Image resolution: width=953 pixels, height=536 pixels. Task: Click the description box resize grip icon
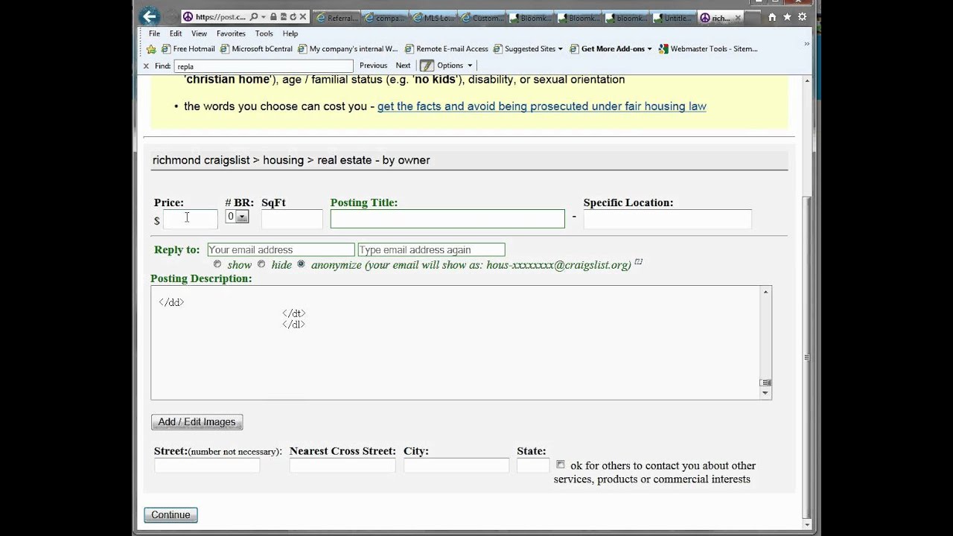(765, 383)
